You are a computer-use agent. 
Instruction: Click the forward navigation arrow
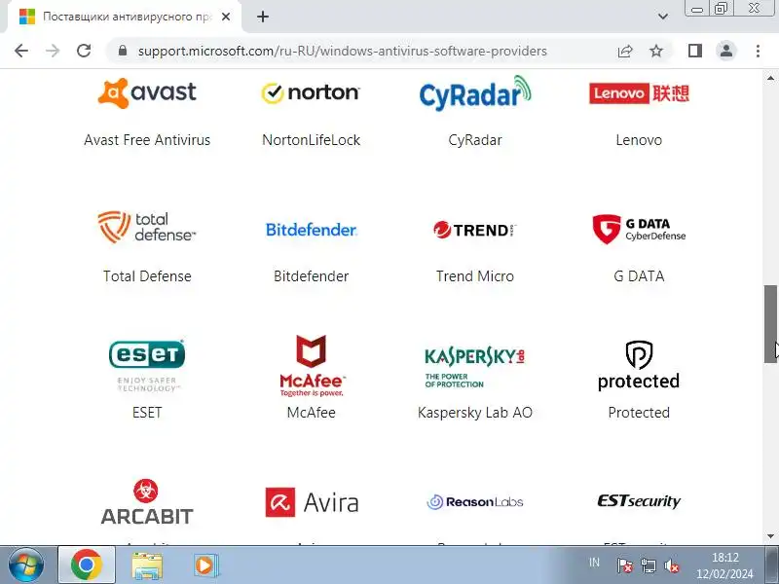(53, 51)
